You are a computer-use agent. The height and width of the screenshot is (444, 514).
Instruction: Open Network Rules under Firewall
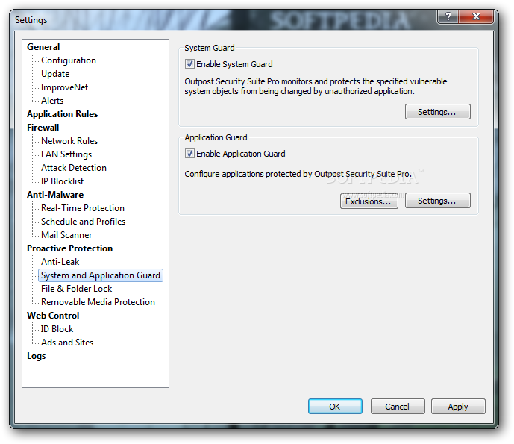pyautogui.click(x=69, y=141)
